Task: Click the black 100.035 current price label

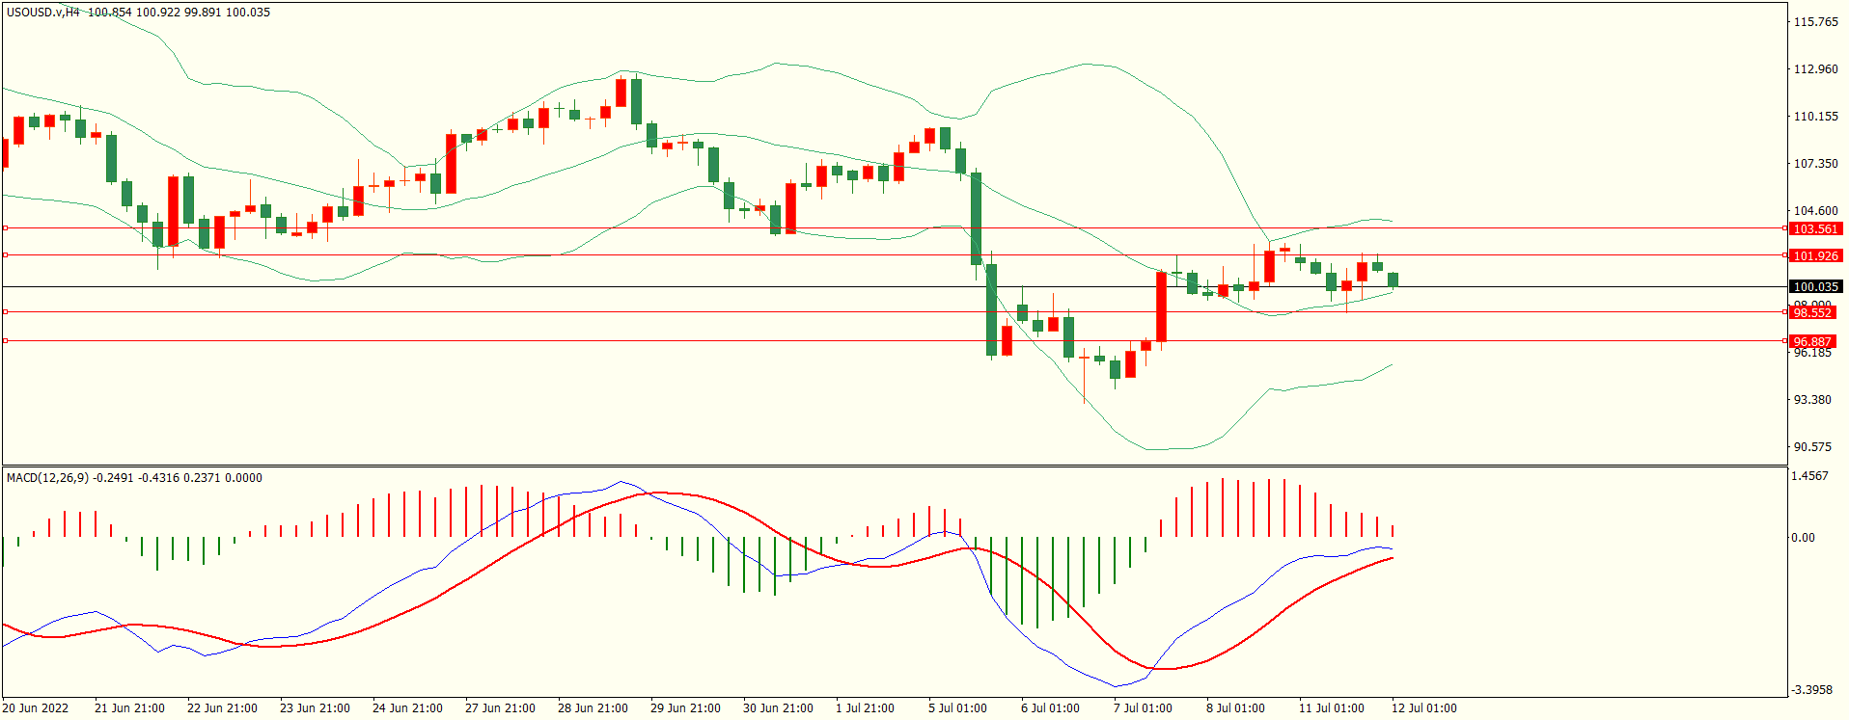Action: point(1814,287)
